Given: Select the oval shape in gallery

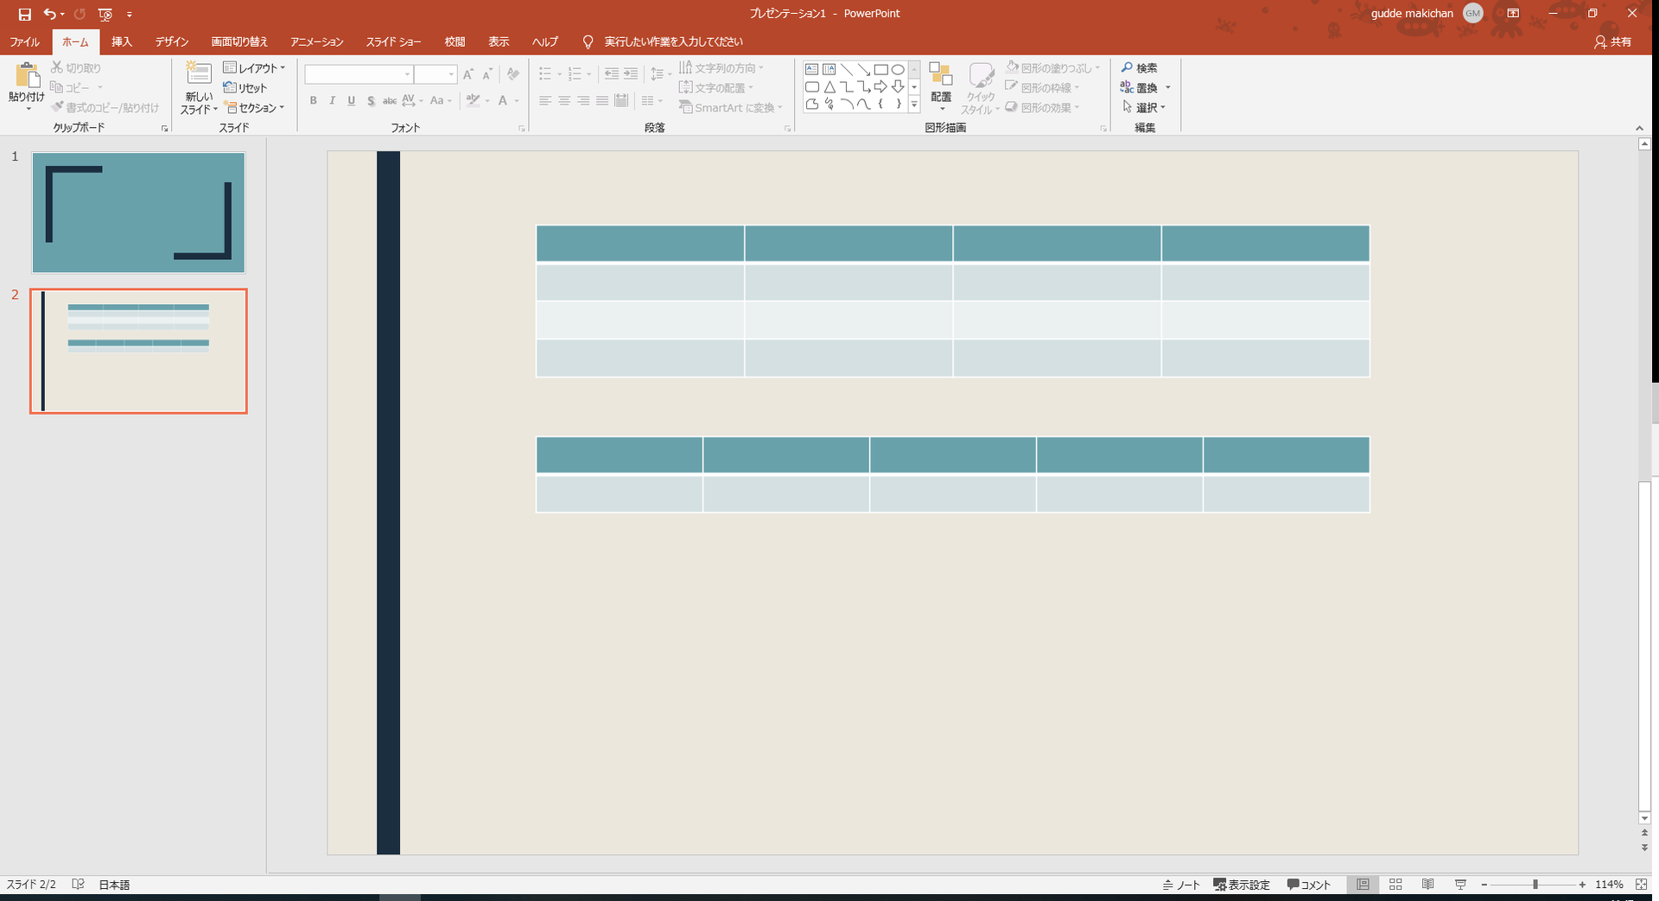Looking at the screenshot, I should coord(898,69).
